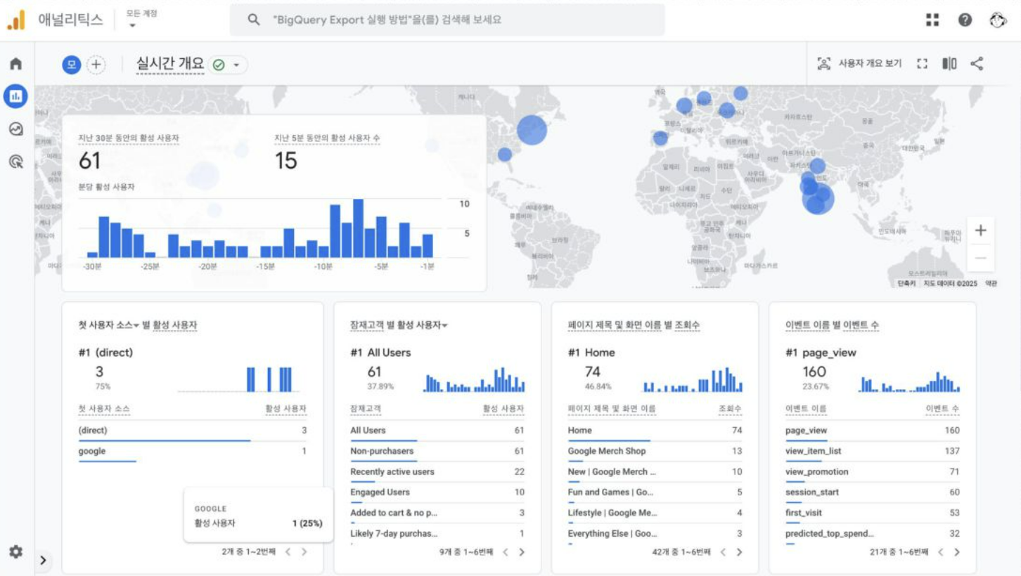
Task: Select the All Users audience row
Action: pos(437,431)
